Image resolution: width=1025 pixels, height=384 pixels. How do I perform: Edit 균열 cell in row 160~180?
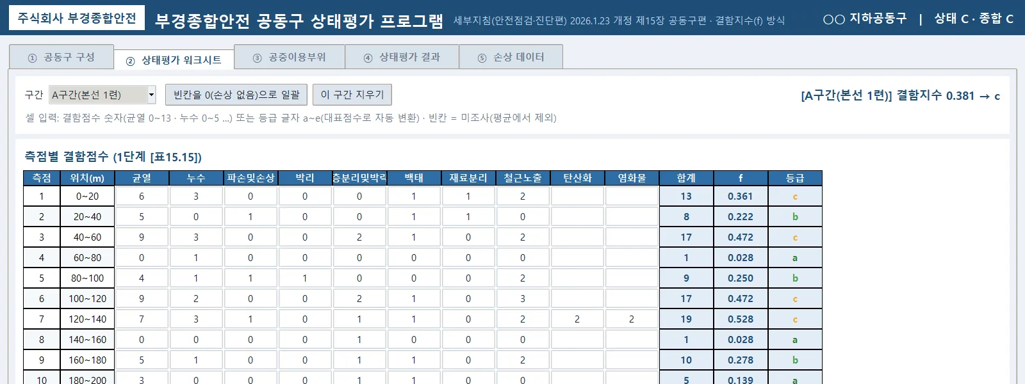click(142, 360)
